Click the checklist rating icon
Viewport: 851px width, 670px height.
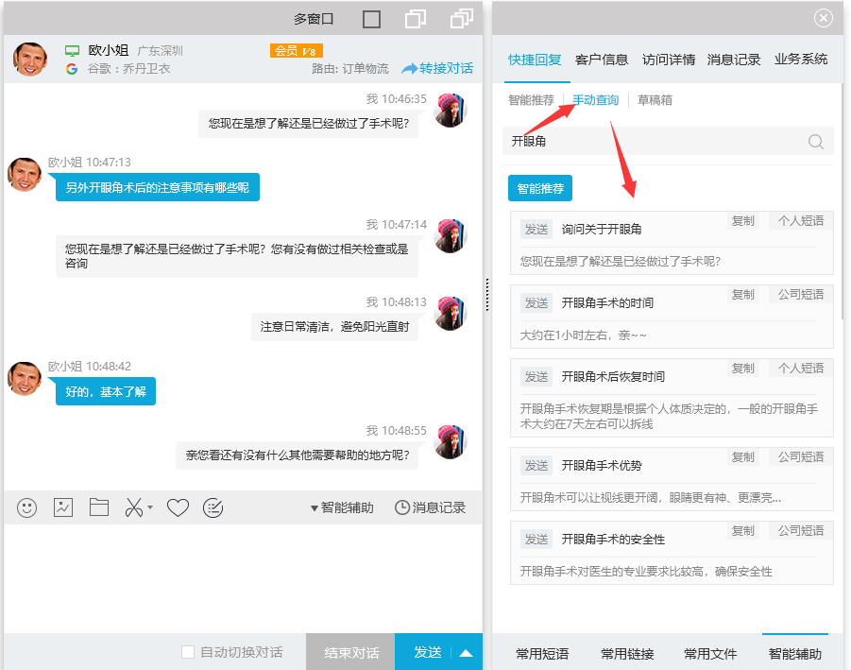click(x=213, y=507)
